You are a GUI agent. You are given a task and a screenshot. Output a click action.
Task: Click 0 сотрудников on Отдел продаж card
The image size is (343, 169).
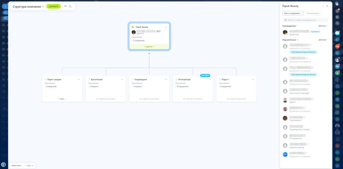51,87
